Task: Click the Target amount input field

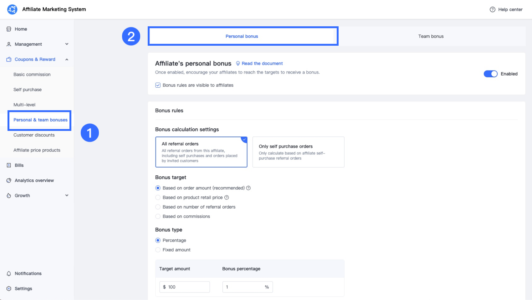Action: point(187,287)
